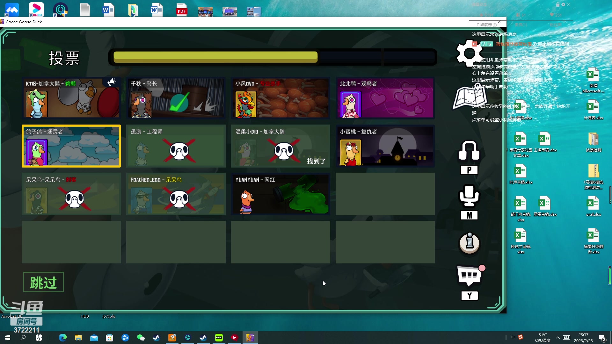Image resolution: width=612 pixels, height=344 pixels.
Task: Open oral.xlsx desktop file
Action: (x=593, y=206)
